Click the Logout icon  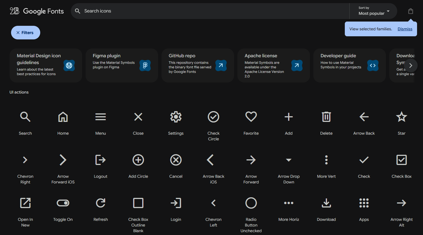tap(101, 160)
